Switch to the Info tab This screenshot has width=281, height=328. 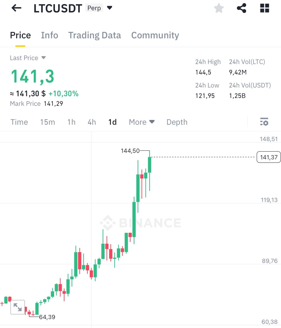50,35
